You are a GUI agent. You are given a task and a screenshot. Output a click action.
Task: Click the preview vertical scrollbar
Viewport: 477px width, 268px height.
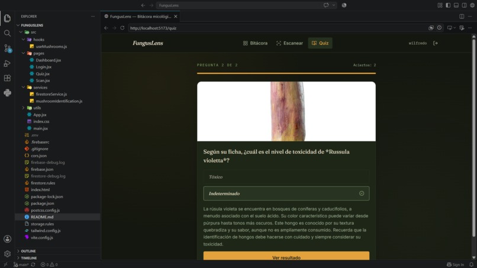pyautogui.click(x=473, y=137)
